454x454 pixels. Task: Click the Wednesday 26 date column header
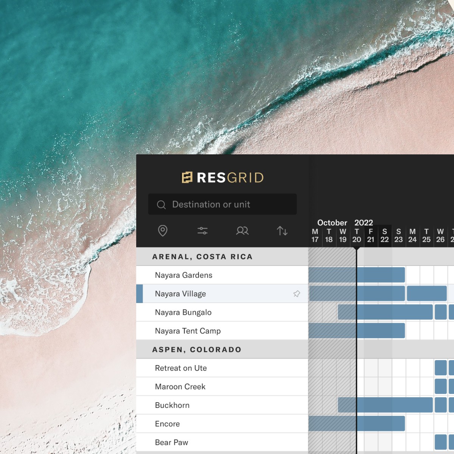(440, 235)
